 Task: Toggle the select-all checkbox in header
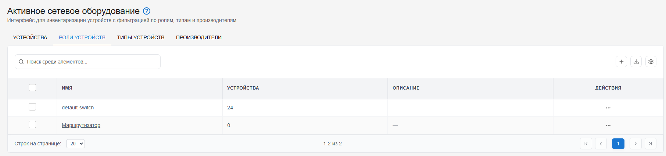tap(32, 88)
